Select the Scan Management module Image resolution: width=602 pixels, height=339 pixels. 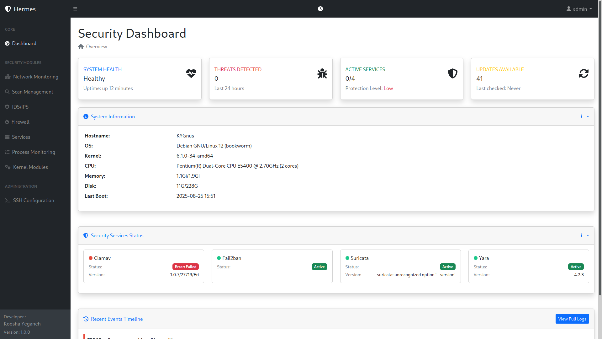coord(33,92)
